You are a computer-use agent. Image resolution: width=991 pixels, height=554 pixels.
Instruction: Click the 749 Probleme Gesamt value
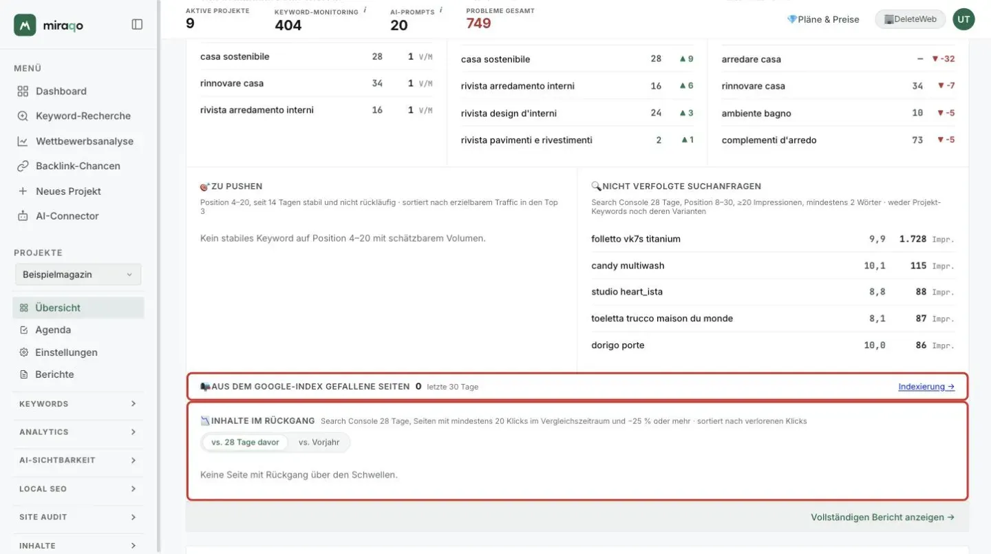(x=478, y=24)
